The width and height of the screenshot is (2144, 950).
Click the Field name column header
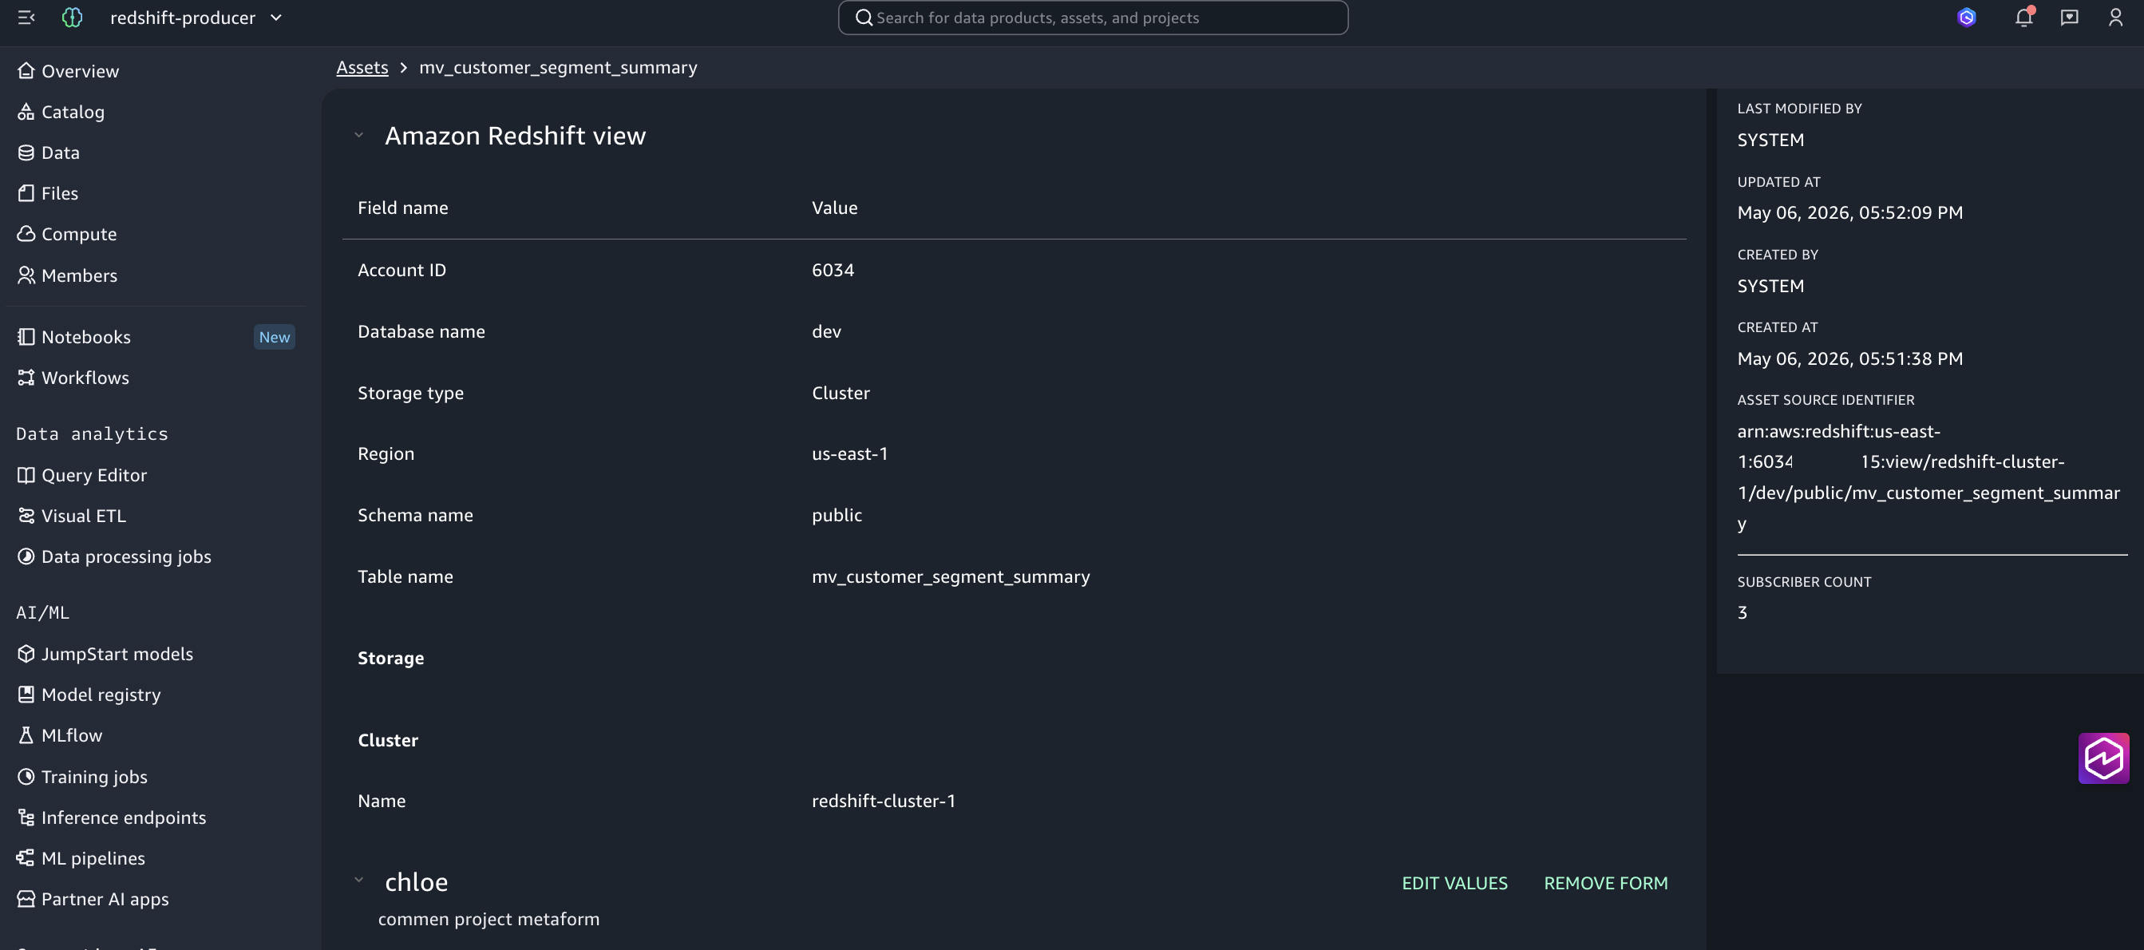[x=403, y=208]
